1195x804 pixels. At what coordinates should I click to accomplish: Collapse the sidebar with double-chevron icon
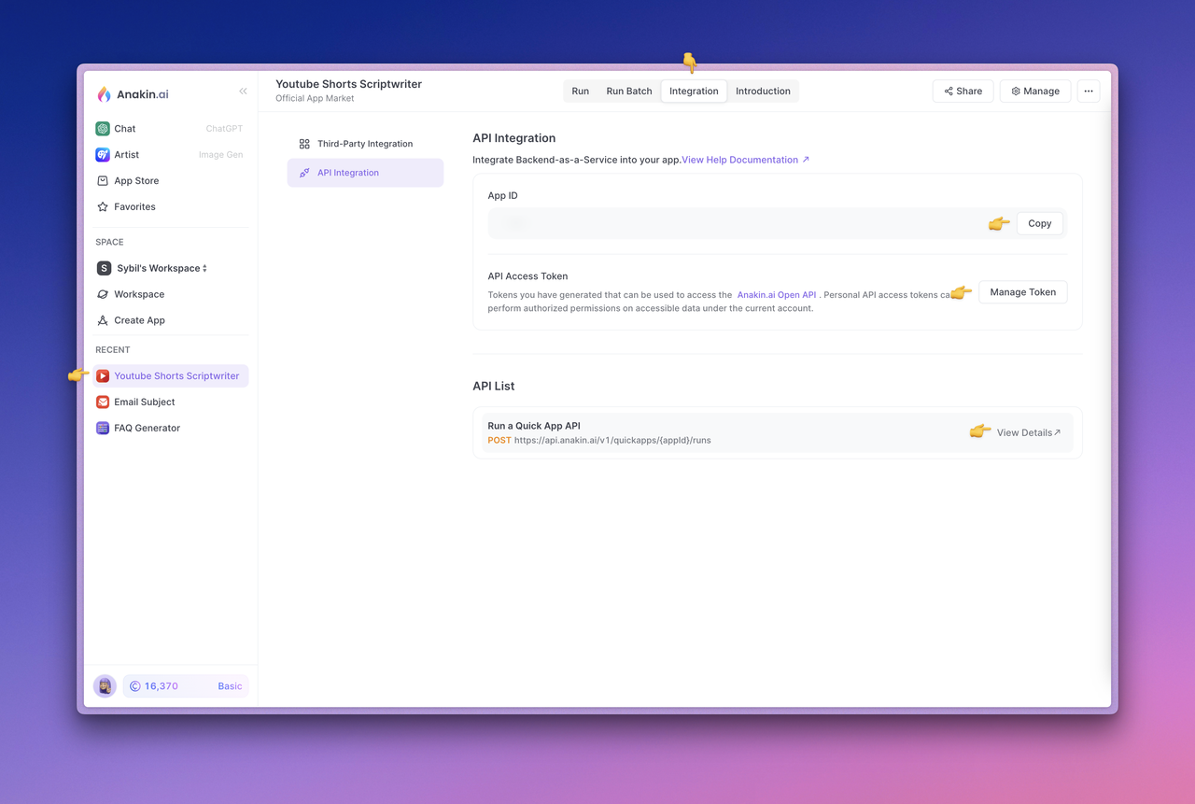click(243, 92)
